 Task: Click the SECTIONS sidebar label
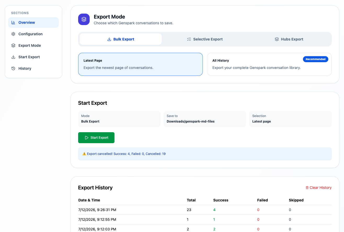tap(20, 13)
